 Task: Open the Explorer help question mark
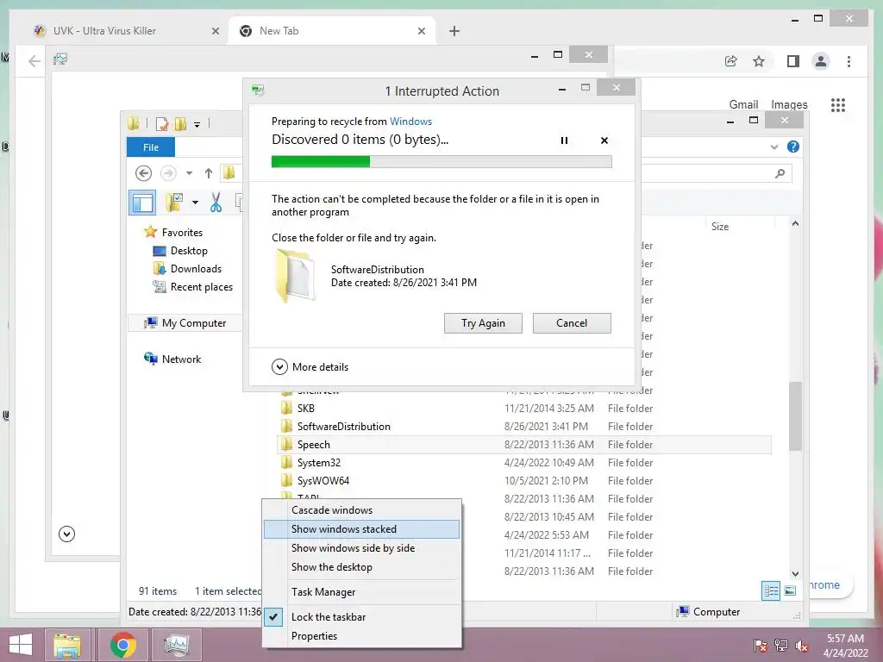[x=793, y=147]
